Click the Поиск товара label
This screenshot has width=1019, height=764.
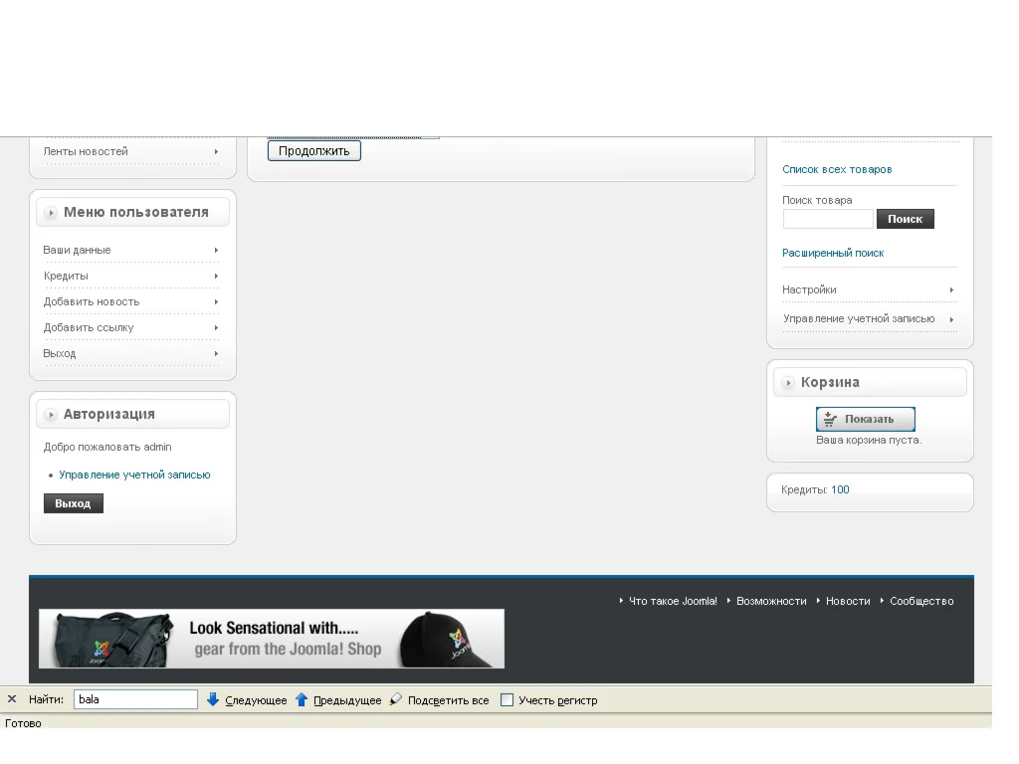pyautogui.click(x=817, y=201)
